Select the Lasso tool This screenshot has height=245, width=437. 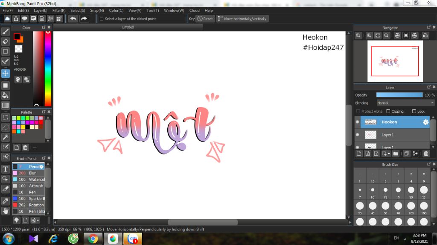pyautogui.click(x=5, y=128)
